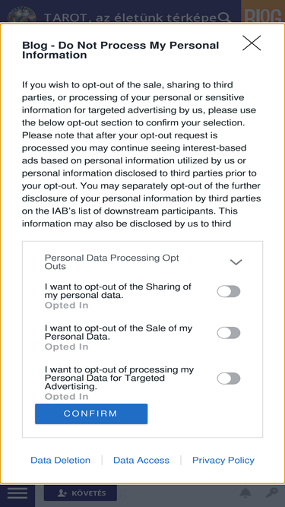The height and width of the screenshot is (507, 285).
Task: Open the hamburger menu icon
Action: click(17, 493)
